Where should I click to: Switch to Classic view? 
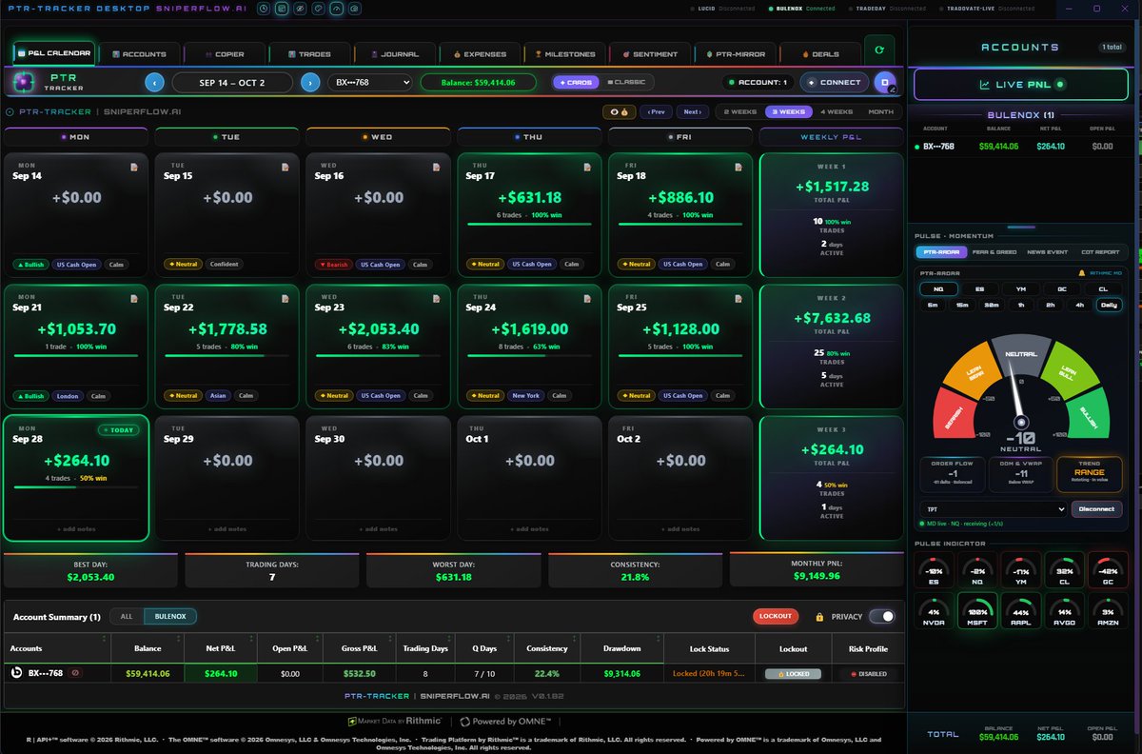(625, 83)
